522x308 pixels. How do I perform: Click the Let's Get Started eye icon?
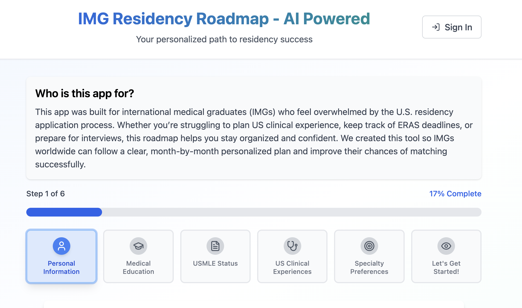click(x=446, y=246)
